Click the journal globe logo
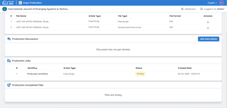The height and width of the screenshot is (108, 227). [5, 9]
